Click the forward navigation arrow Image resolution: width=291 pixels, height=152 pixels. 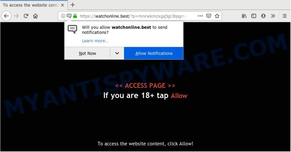16,16
